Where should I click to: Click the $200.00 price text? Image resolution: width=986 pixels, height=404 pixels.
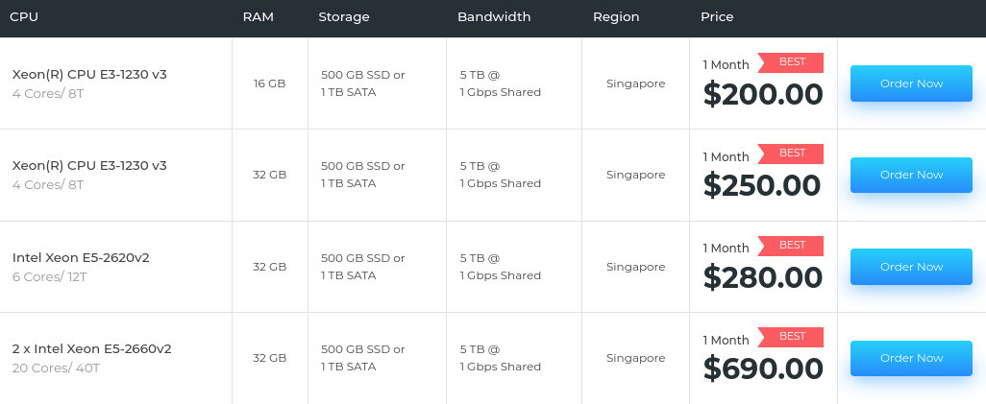(763, 94)
